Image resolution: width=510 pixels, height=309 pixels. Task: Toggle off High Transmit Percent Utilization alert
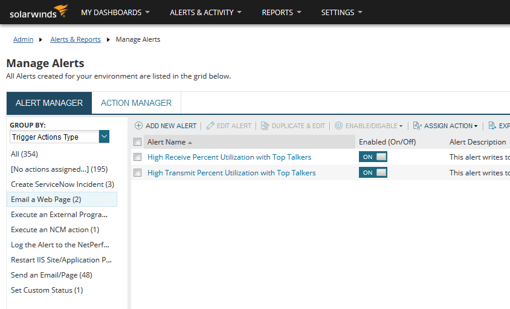coord(373,173)
